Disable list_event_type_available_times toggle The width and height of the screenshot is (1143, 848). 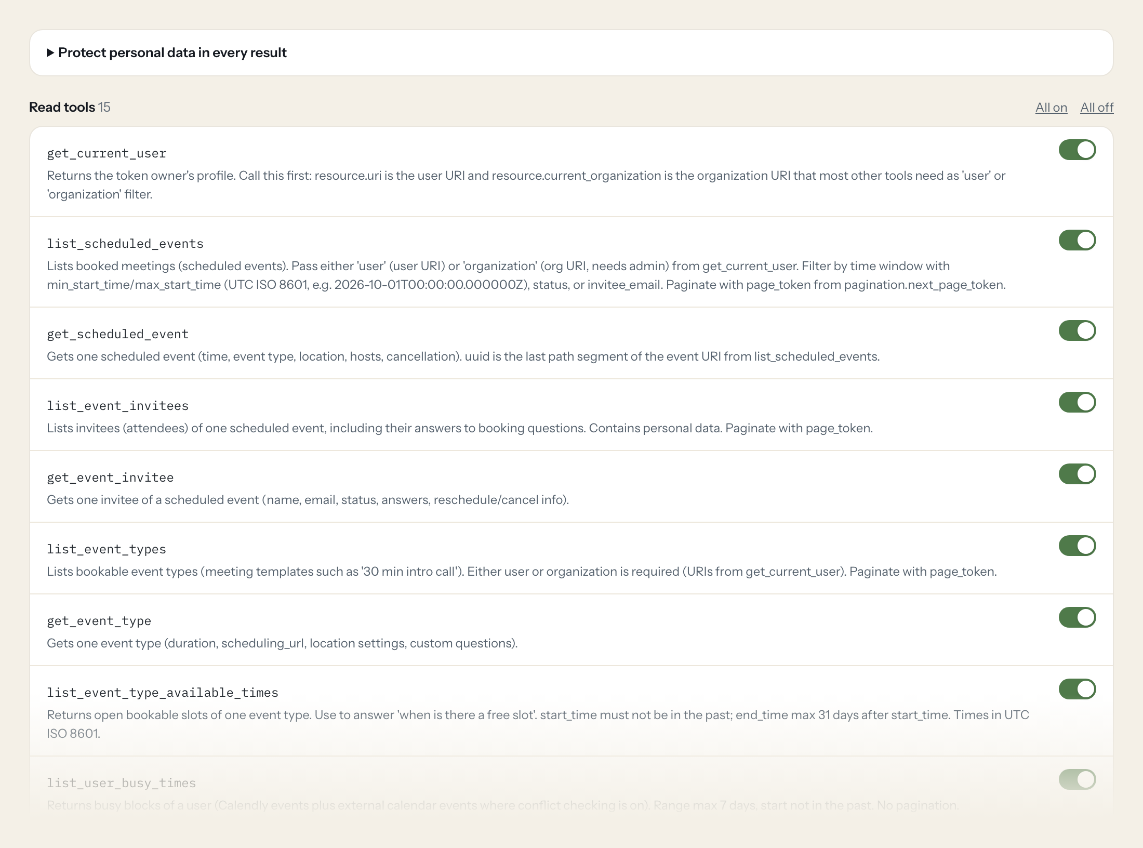(1077, 689)
